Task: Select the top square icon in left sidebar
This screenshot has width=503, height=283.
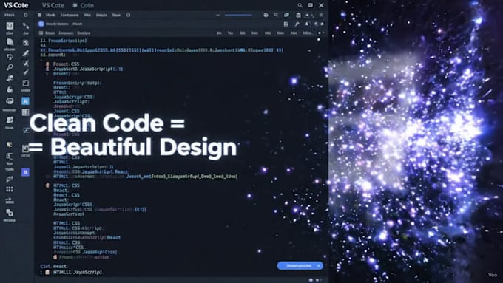Action: [x=10, y=26]
